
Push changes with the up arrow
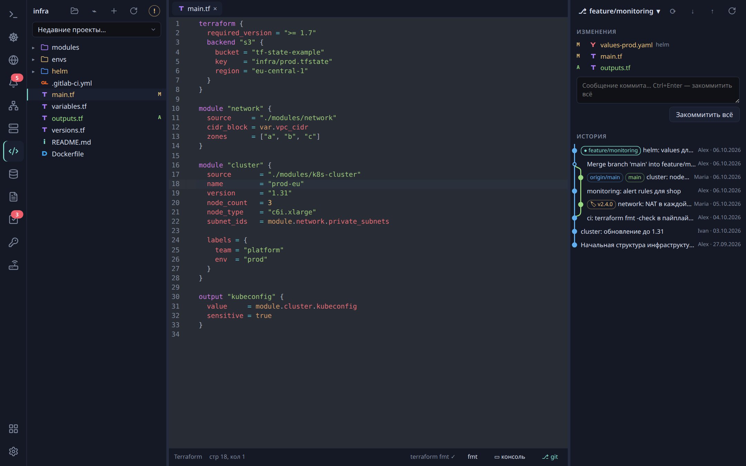[712, 11]
